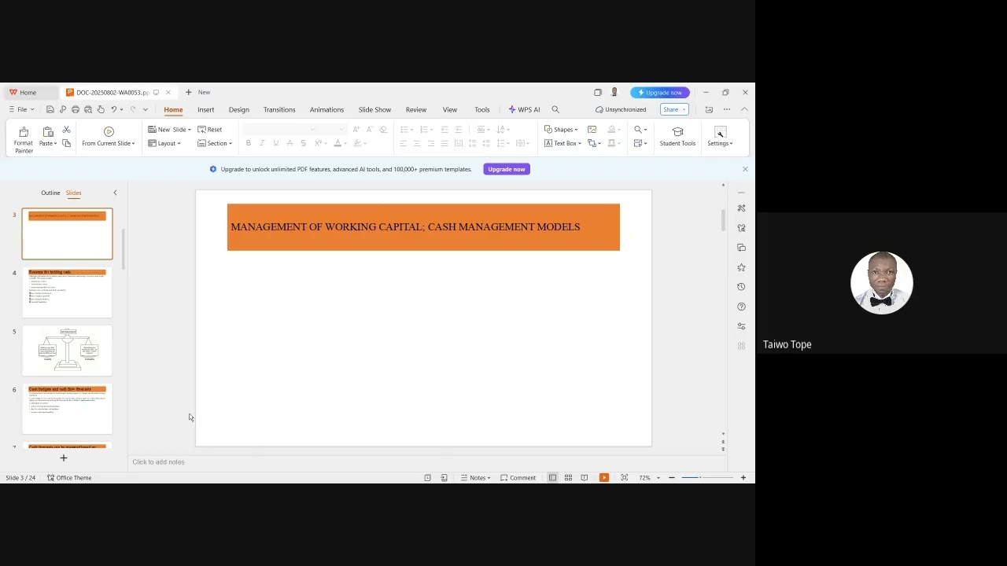Open the Animations ribbon tab
Viewport: 1007px width, 566px height.
pos(326,109)
